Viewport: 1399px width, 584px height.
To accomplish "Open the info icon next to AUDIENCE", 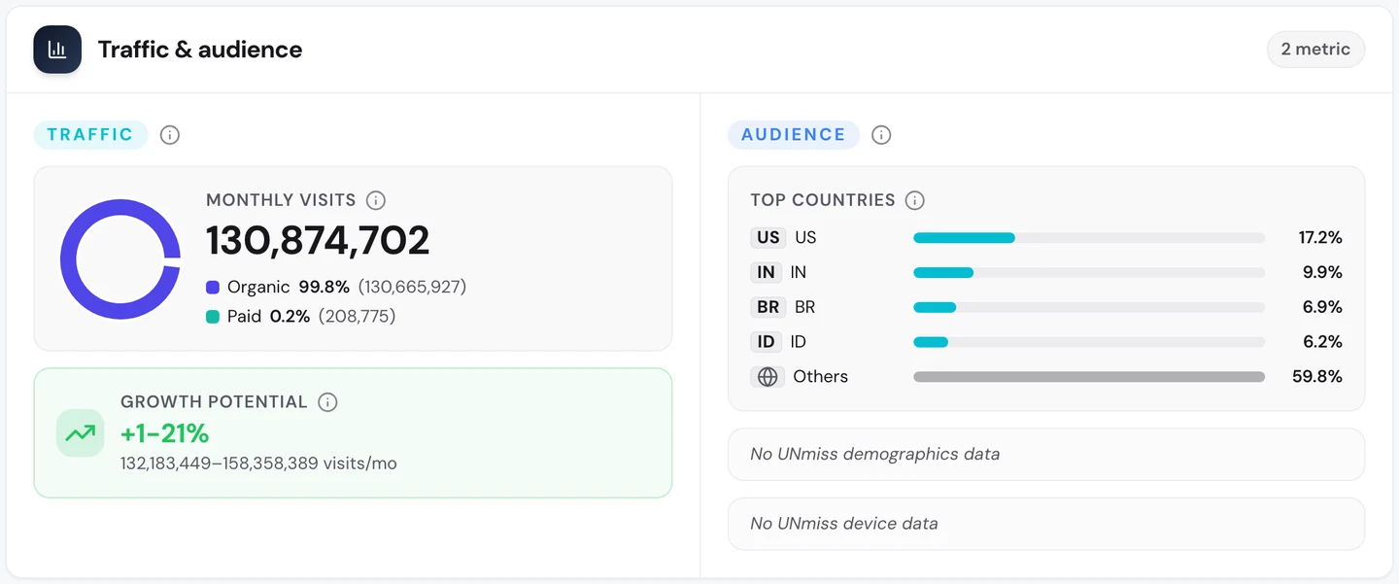I will point(881,135).
